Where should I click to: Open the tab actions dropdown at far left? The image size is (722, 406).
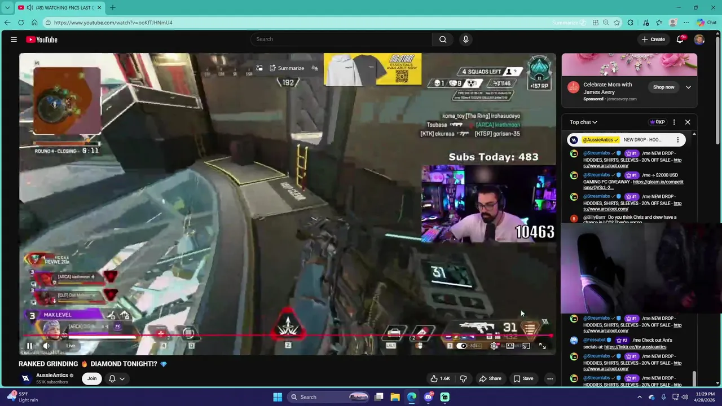click(7, 7)
